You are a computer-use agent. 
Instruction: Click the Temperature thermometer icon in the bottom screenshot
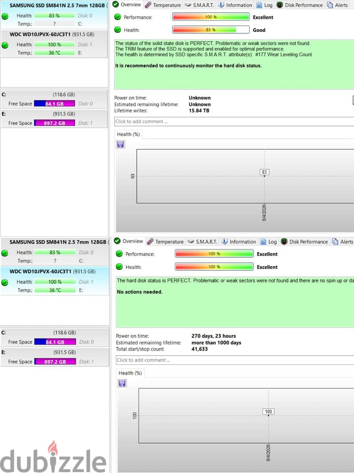pos(150,241)
